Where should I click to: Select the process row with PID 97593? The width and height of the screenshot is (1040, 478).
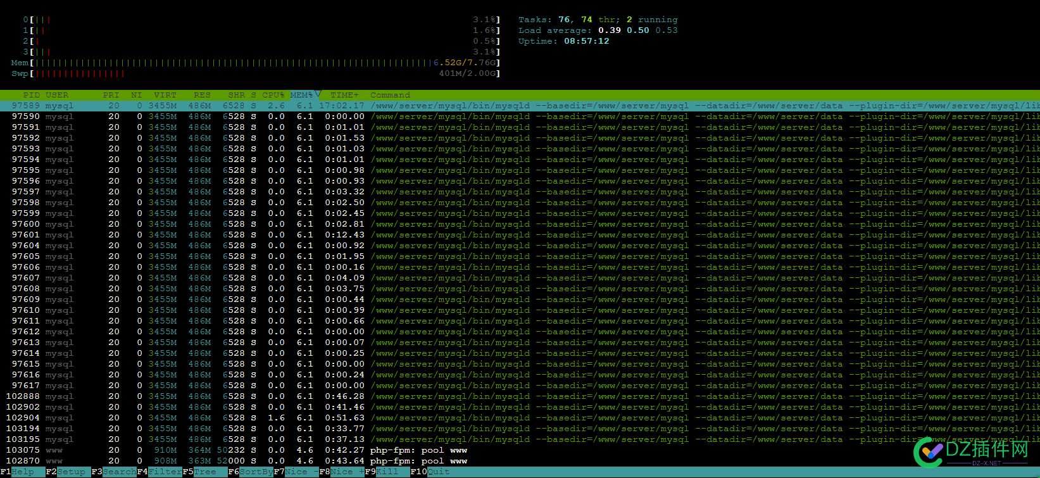(520, 149)
